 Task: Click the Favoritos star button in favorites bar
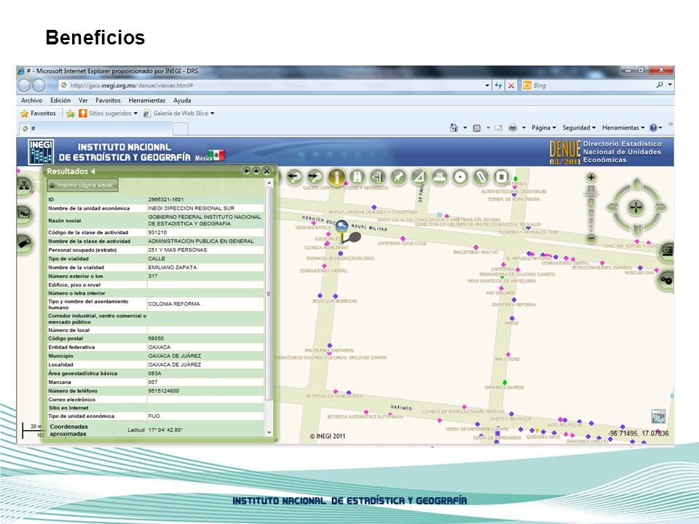39,114
